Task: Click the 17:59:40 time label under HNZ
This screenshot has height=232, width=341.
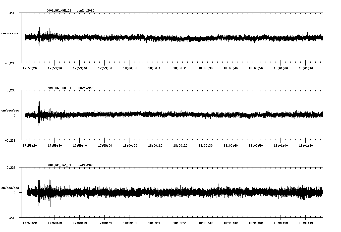Action: point(80,223)
